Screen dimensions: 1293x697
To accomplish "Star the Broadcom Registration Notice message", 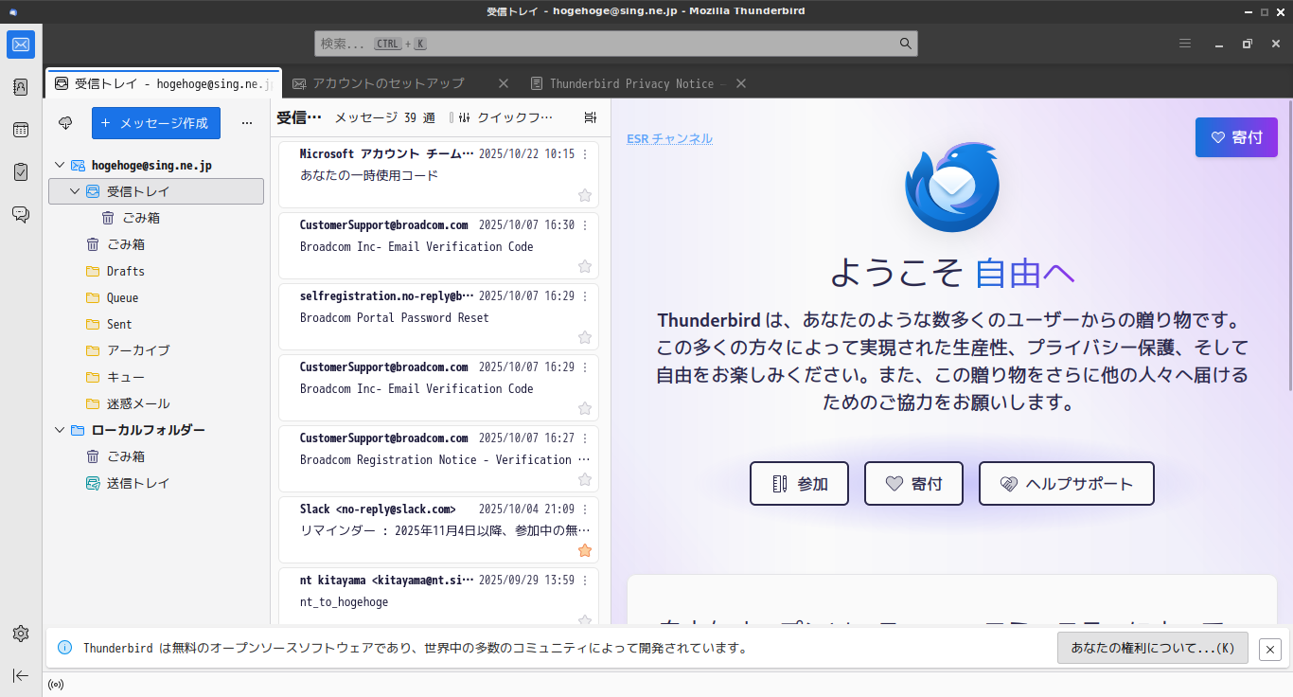I will 585,479.
